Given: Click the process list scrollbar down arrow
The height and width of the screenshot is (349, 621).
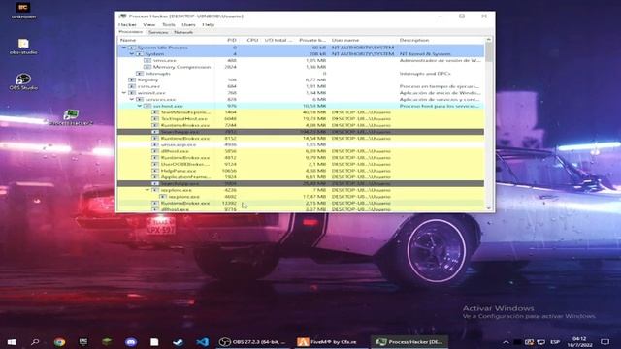Looking at the screenshot, I should tap(488, 208).
